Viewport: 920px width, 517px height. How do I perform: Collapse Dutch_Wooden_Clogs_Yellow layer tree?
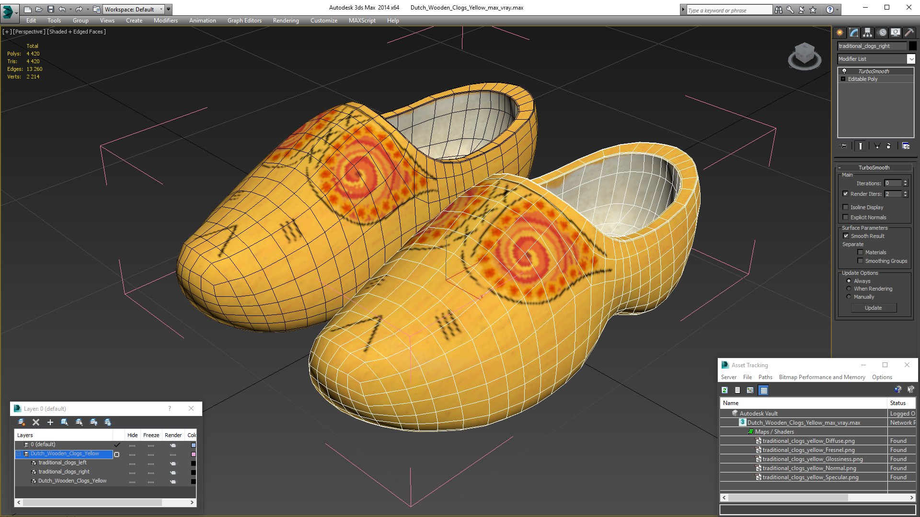pos(19,454)
